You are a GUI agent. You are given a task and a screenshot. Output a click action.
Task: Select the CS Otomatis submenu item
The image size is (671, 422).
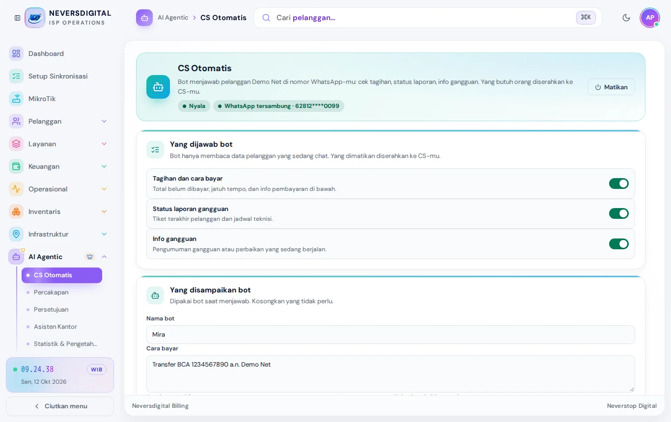point(62,275)
